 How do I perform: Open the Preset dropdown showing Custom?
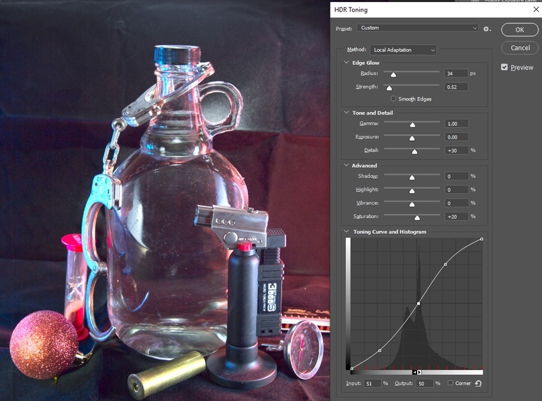(418, 28)
